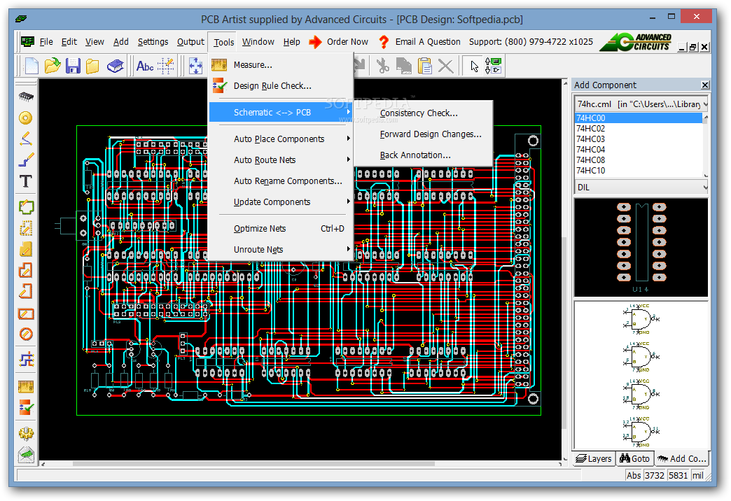Open the View menu
Image resolution: width=731 pixels, height=501 pixels.
click(x=95, y=42)
